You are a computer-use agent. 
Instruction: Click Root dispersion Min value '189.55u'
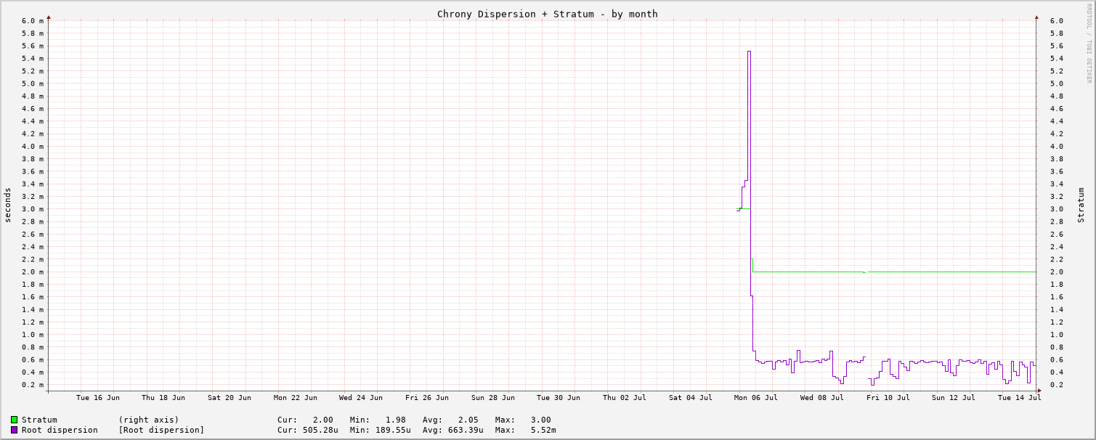click(393, 430)
